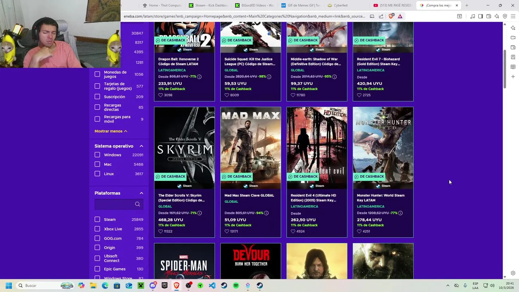
Task: Click price info icon on Suicide Squad card
Action: coord(269,77)
